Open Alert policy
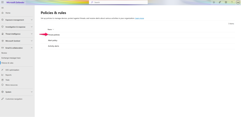The height and width of the screenshot is (117, 241). pyautogui.click(x=53, y=40)
